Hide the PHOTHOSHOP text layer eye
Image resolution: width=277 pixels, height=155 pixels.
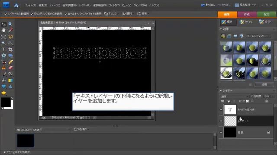221,109
